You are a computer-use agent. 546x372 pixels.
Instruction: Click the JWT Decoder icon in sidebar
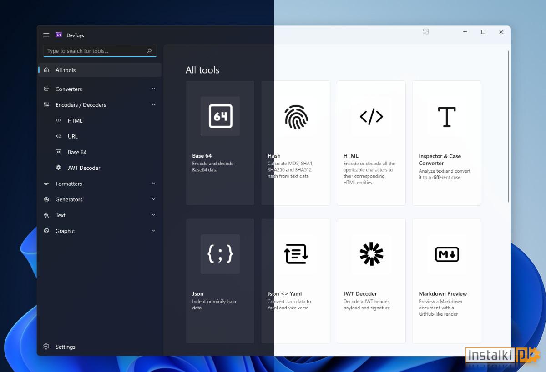pyautogui.click(x=59, y=168)
